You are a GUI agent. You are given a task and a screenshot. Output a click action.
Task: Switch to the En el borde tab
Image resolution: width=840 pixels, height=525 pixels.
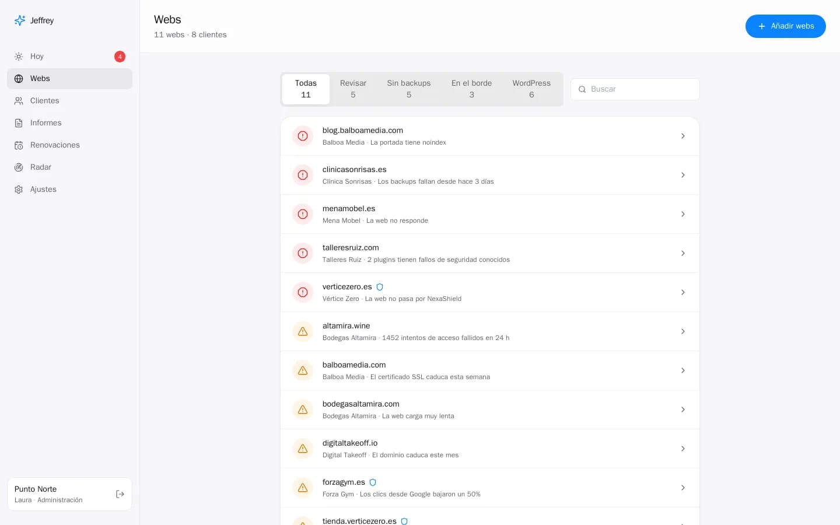click(x=471, y=89)
